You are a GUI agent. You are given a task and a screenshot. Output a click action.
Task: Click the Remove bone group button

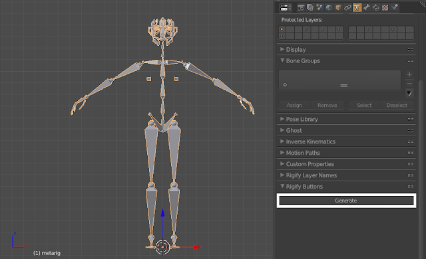[327, 105]
